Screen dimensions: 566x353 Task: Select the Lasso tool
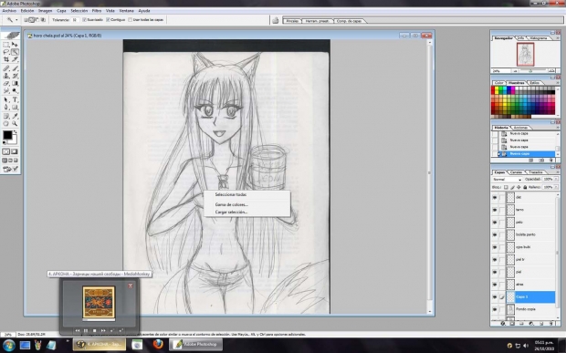6,52
